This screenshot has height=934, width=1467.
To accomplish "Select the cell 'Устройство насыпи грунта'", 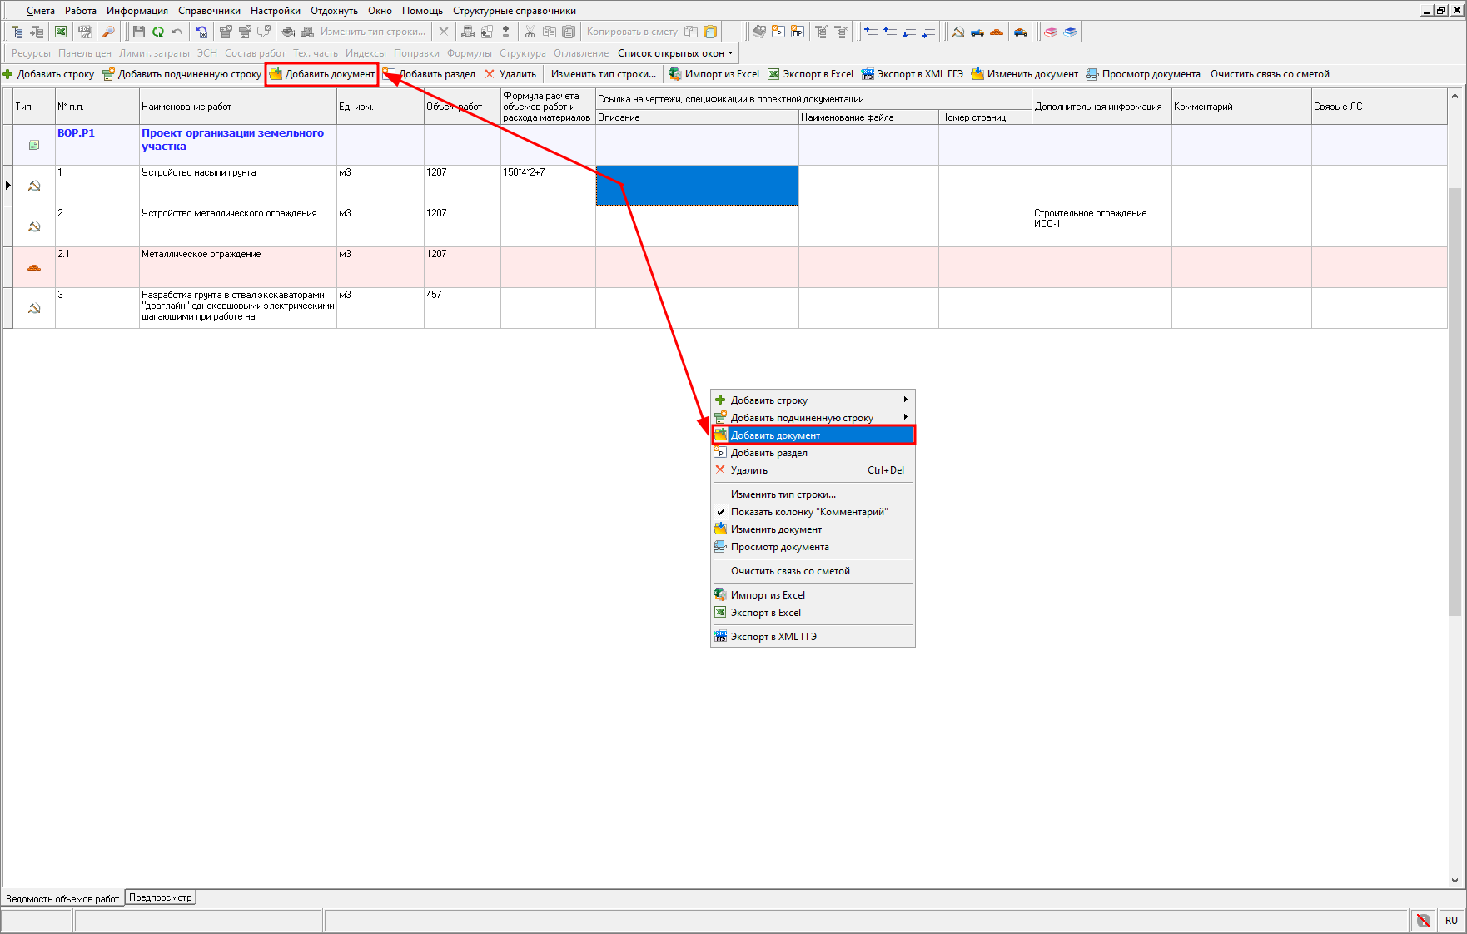I will coord(238,185).
